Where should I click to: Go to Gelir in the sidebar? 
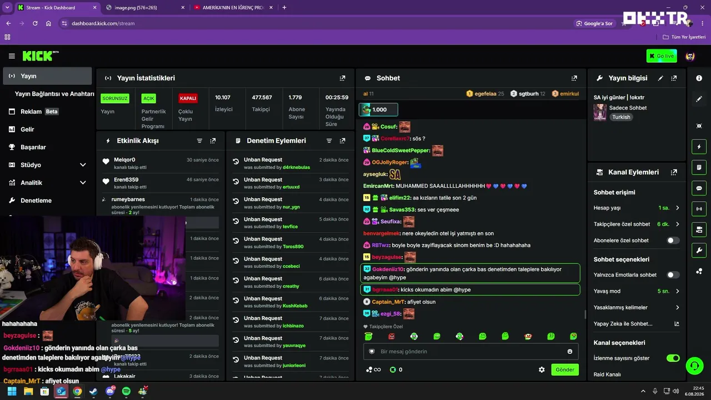pyautogui.click(x=47, y=129)
